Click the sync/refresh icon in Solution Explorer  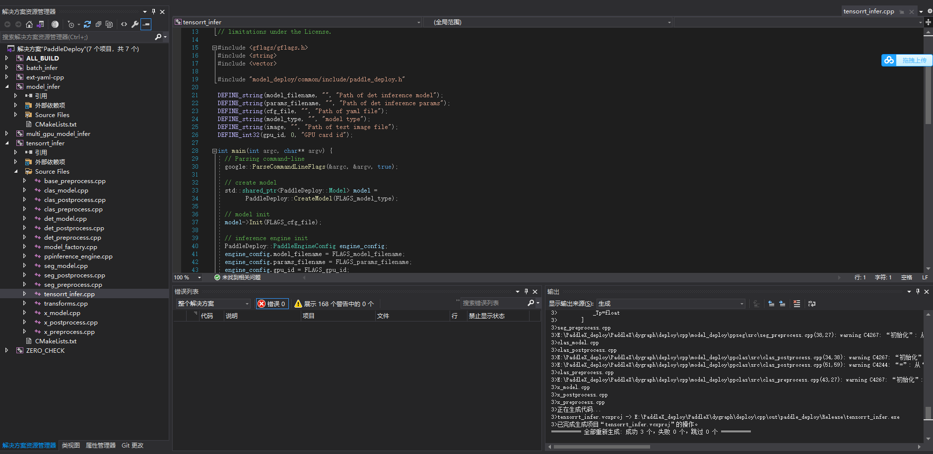pyautogui.click(x=87, y=24)
